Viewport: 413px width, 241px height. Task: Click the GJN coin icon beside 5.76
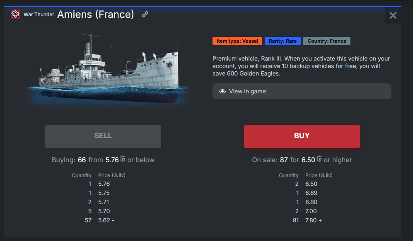coord(123,160)
